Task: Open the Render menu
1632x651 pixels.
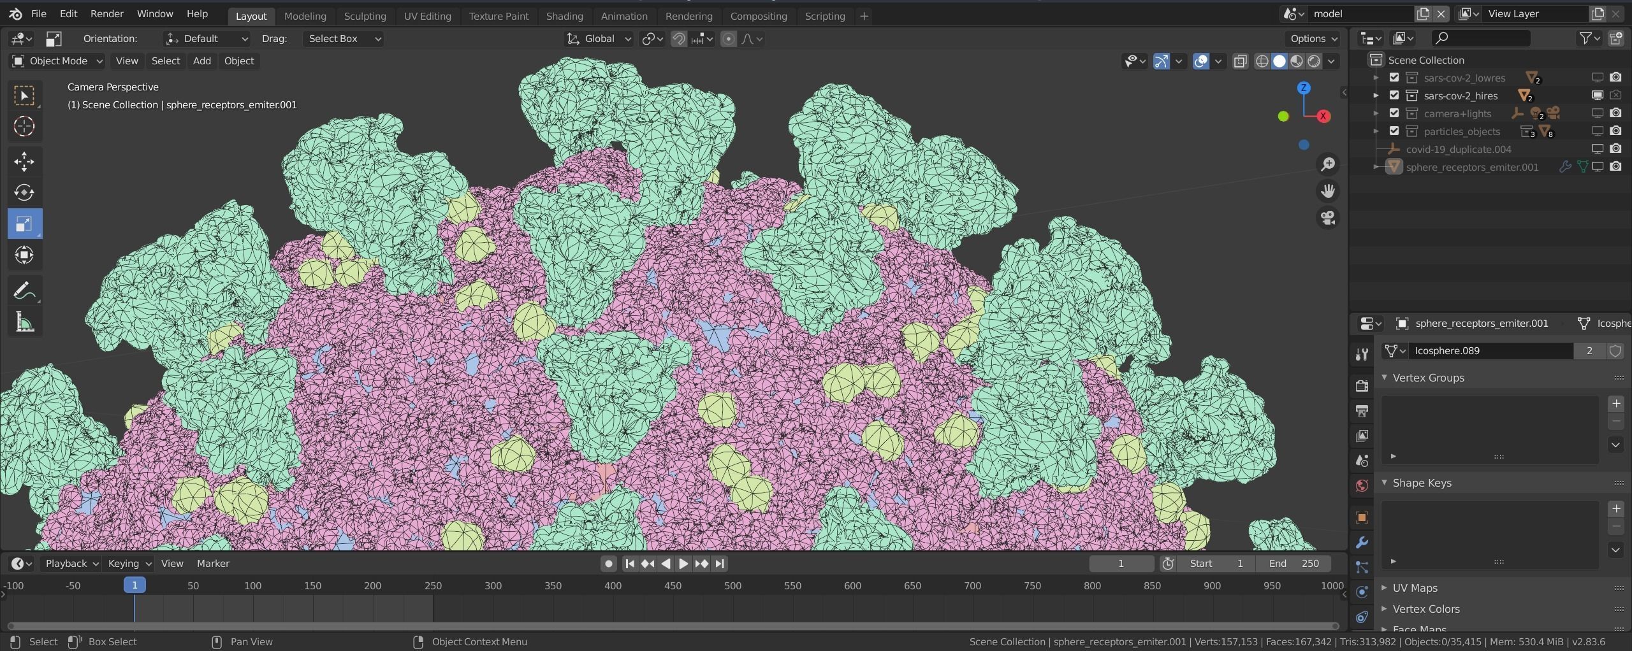Action: click(106, 13)
